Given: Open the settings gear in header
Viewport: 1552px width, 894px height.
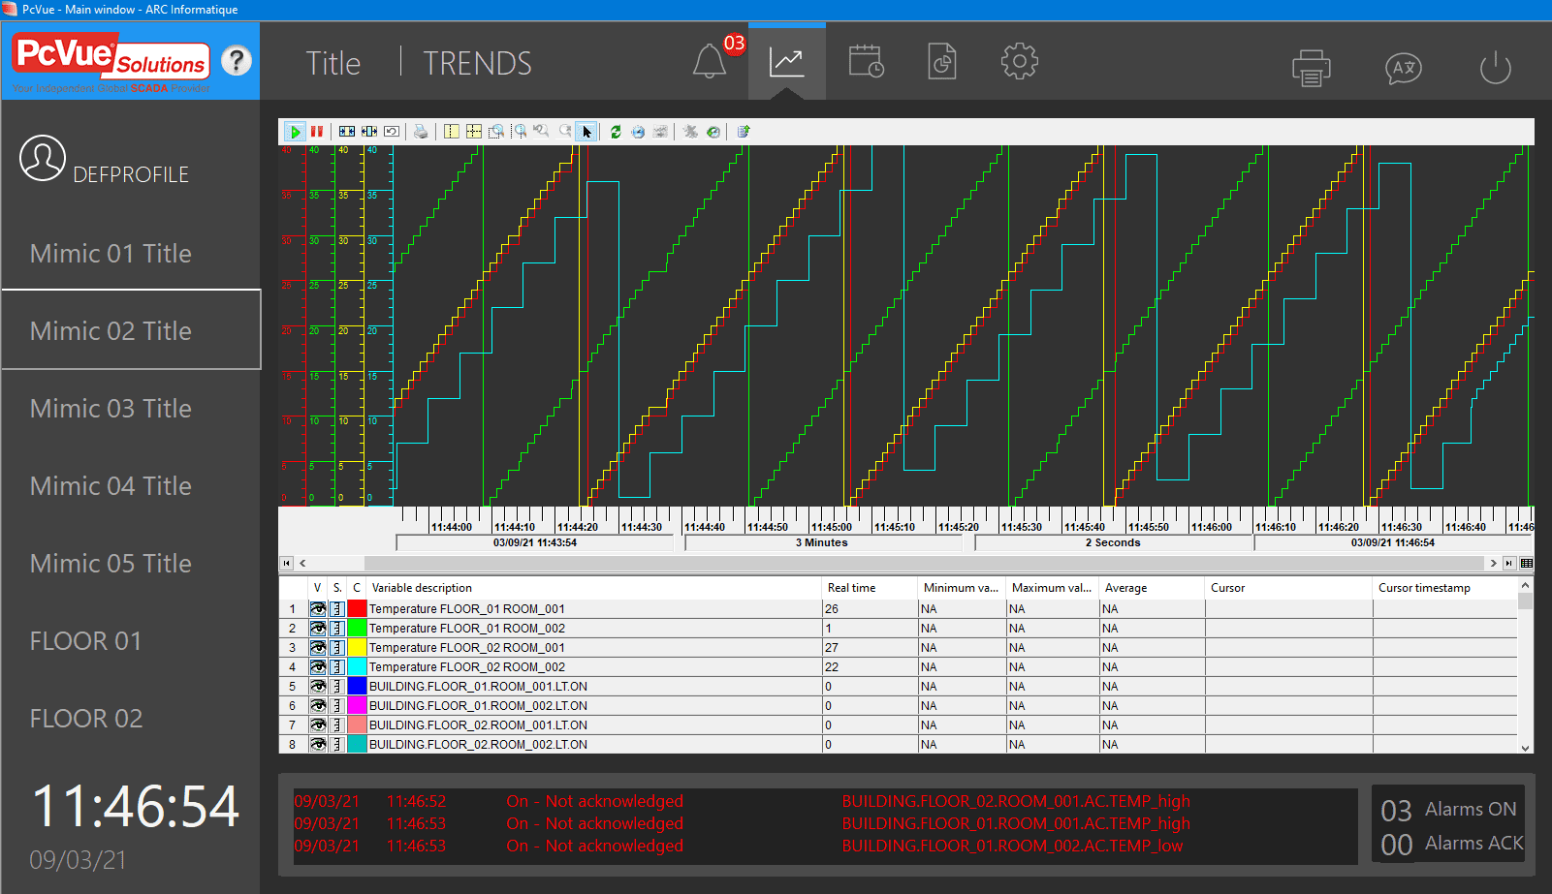Looking at the screenshot, I should pyautogui.click(x=1019, y=63).
